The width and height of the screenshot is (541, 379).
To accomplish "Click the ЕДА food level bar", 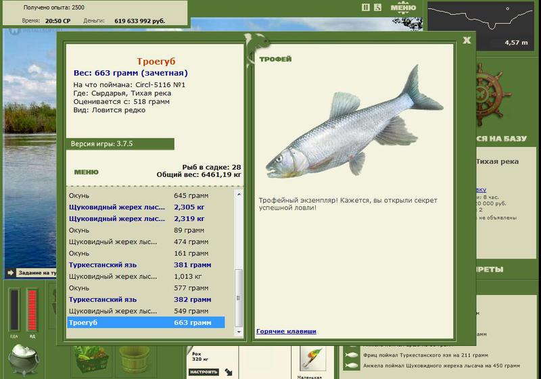I will click(14, 310).
